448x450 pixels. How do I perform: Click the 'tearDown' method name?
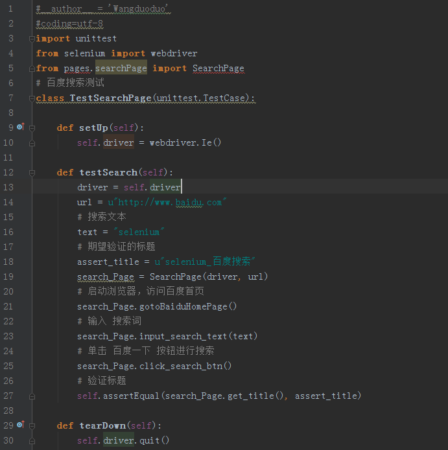click(x=102, y=426)
